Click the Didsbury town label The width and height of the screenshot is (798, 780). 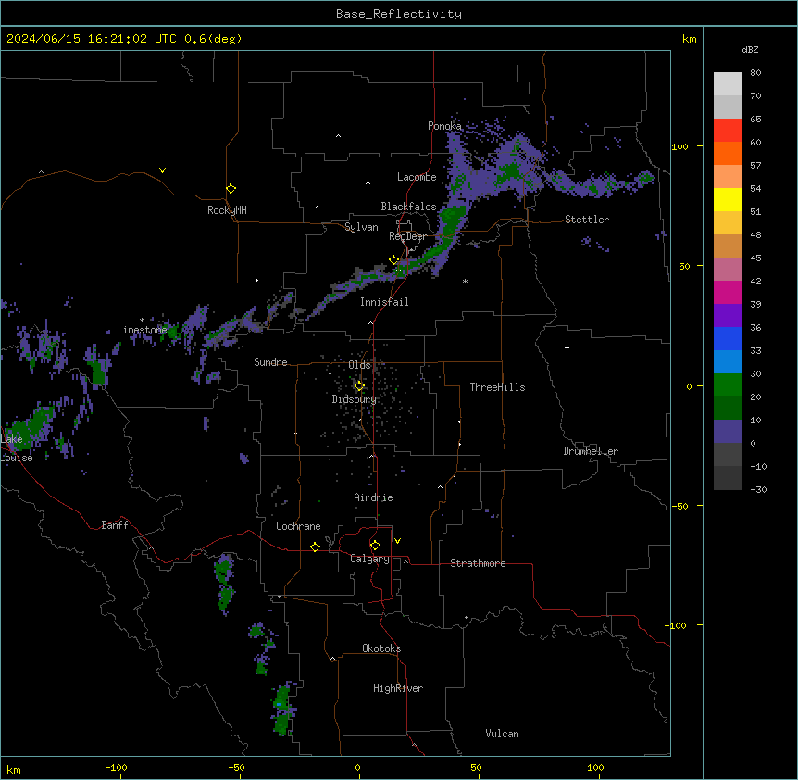pyautogui.click(x=355, y=399)
